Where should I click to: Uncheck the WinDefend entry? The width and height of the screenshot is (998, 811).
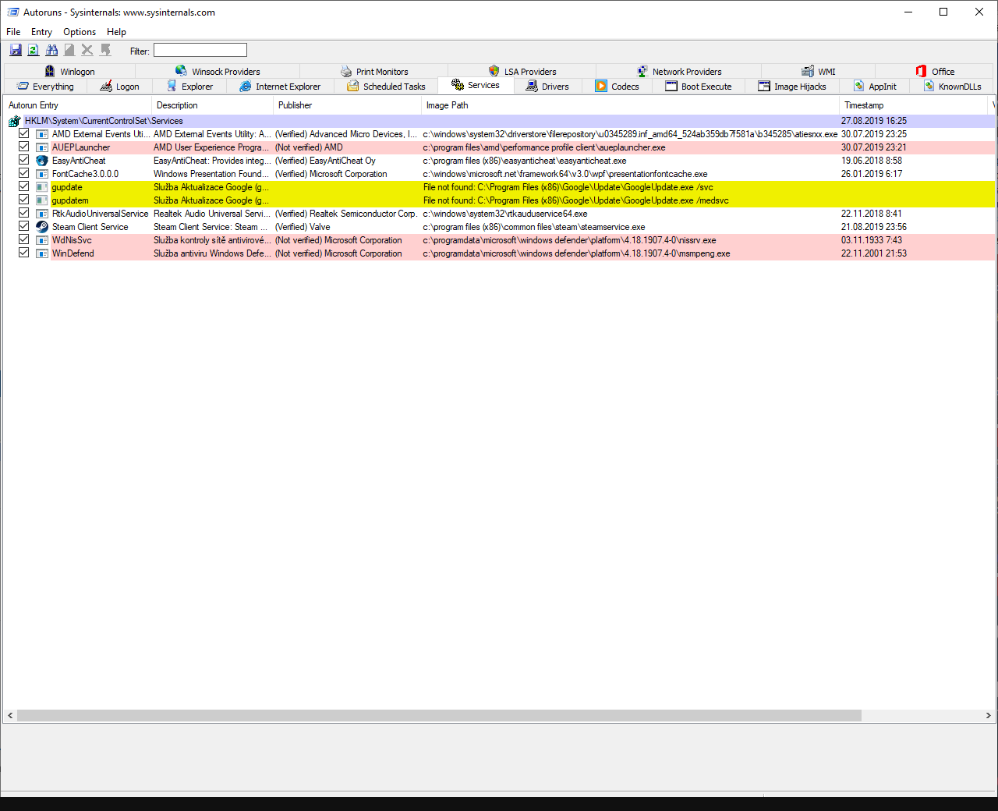coord(24,253)
